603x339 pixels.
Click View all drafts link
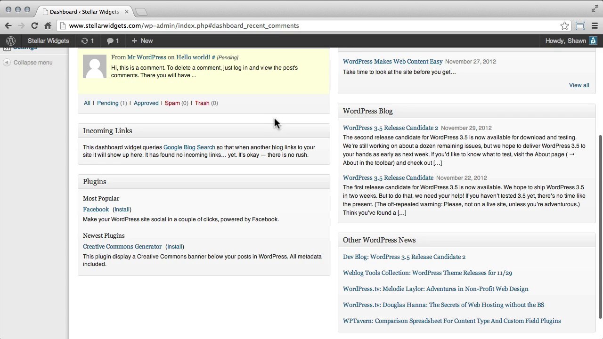[579, 85]
